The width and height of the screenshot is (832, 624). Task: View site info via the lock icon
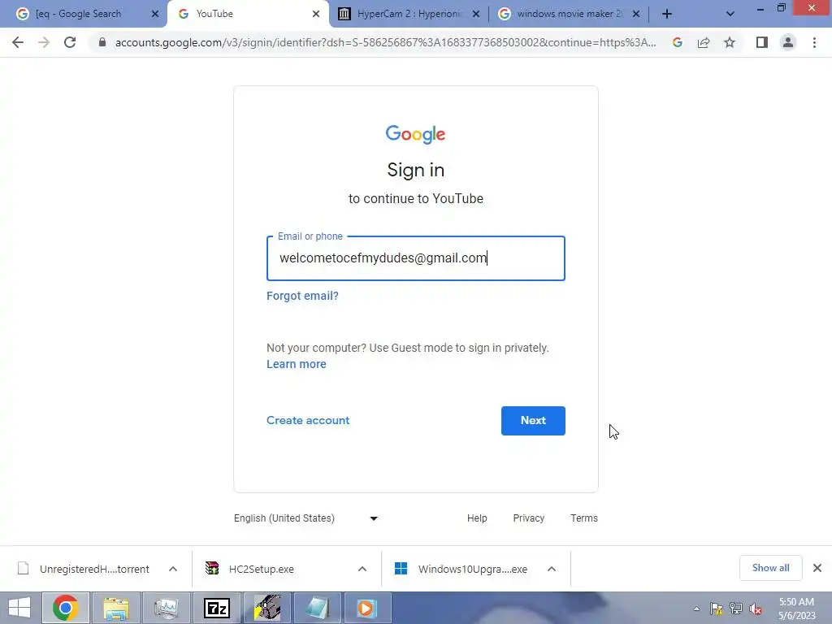102,42
